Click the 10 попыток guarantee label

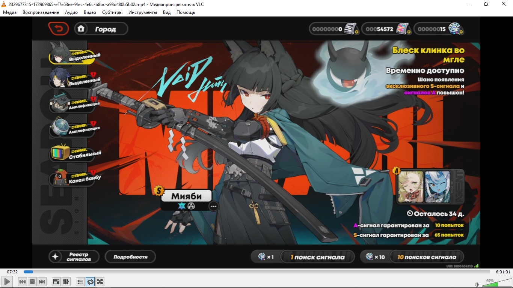pyautogui.click(x=449, y=225)
